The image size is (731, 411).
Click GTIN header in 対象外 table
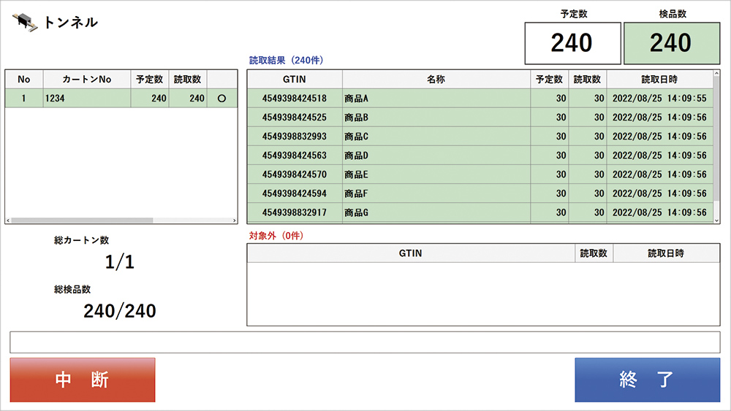coord(411,253)
